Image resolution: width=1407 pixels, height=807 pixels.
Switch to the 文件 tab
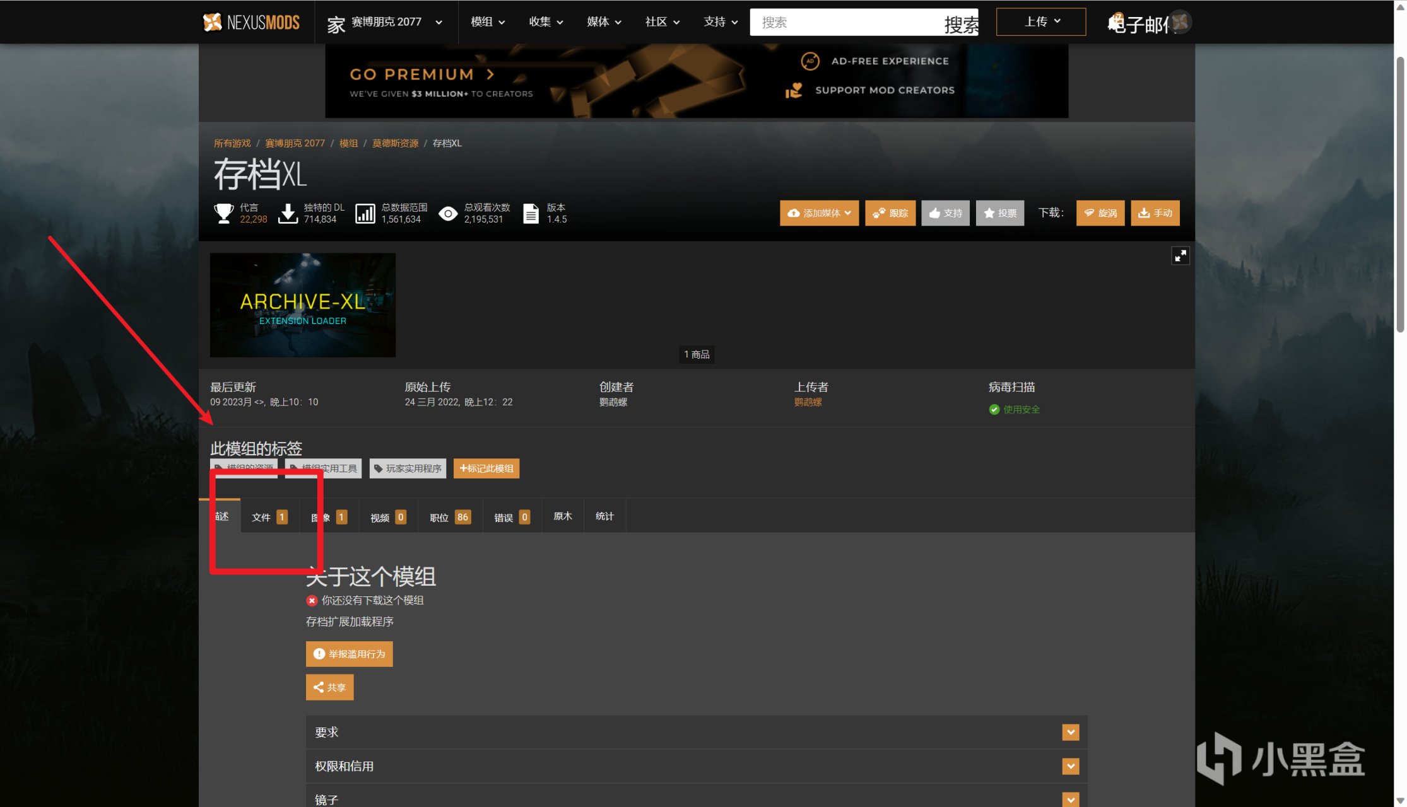(x=269, y=517)
